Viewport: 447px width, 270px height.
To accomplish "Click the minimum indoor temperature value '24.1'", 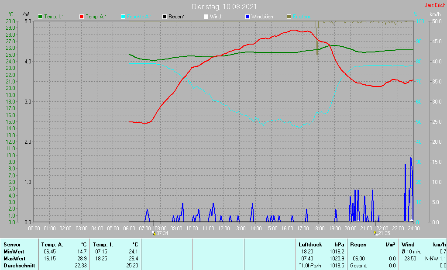I will pyautogui.click(x=133, y=252).
